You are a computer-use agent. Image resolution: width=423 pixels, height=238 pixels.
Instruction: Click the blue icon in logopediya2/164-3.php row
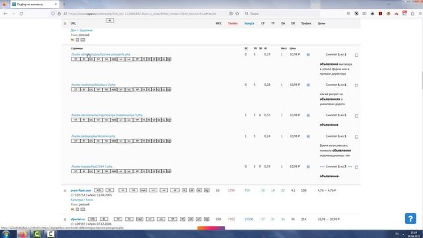[308, 167]
